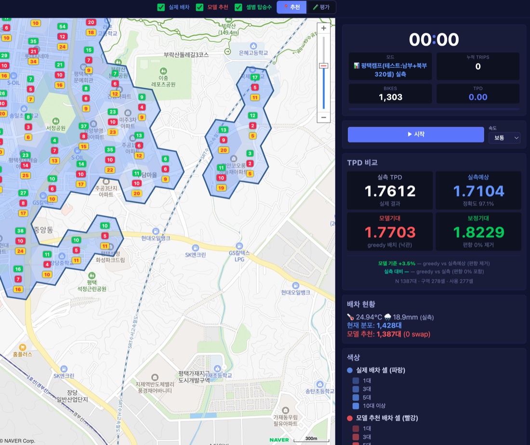Uncheck the 실제 배차 checkbox
530x445 pixels.
(161, 7)
